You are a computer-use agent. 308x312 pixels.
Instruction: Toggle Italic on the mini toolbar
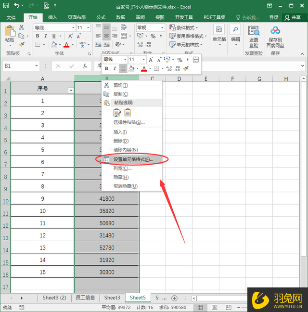pyautogui.click(x=115, y=69)
